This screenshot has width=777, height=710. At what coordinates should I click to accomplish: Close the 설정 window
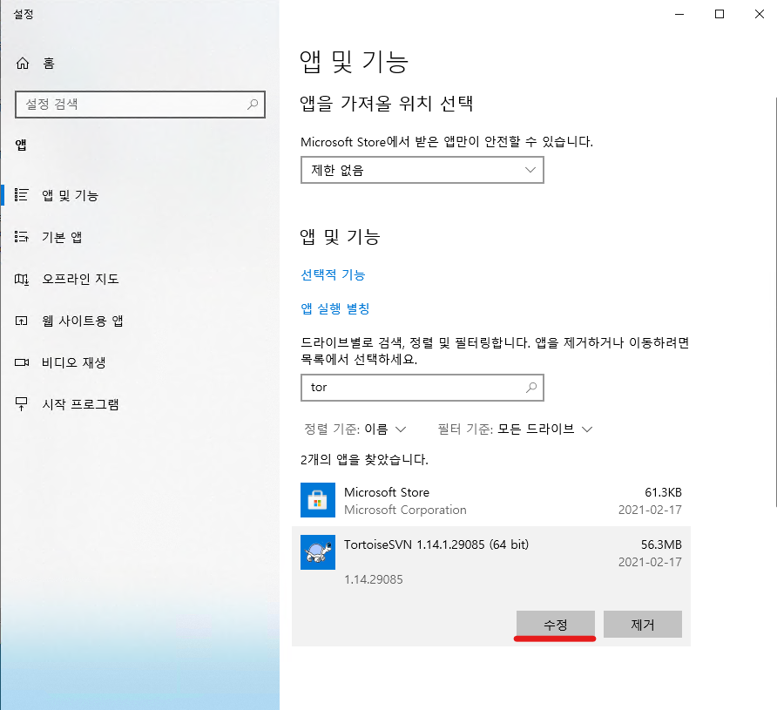point(760,14)
